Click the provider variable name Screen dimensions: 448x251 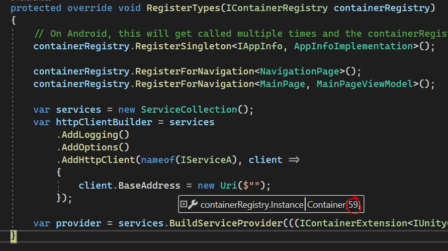78,223
